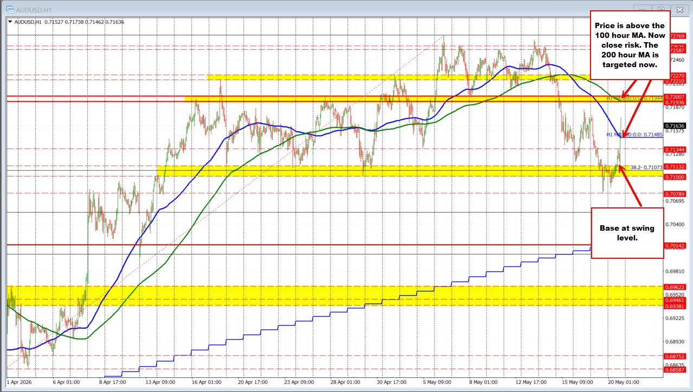Click the 0.72587 price level label
The width and height of the screenshot is (693, 392).
678,50
